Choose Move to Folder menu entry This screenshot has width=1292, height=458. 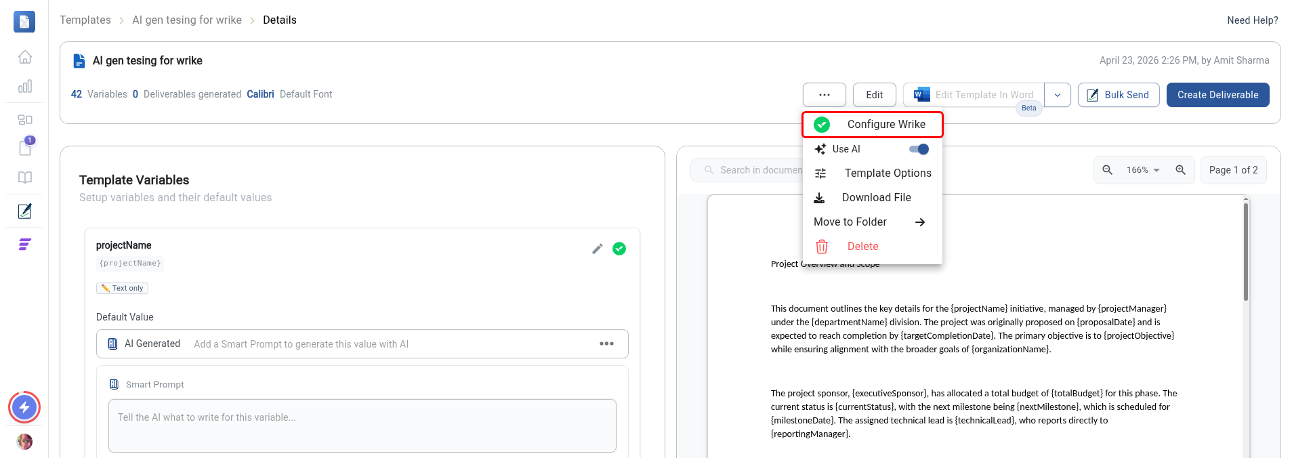(873, 222)
